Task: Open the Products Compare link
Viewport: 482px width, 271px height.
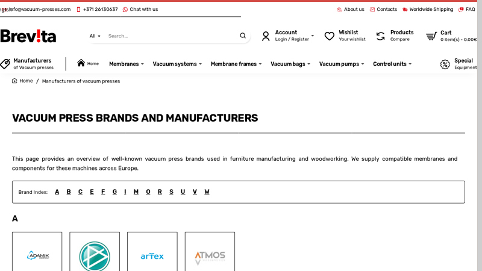Action: tap(401, 36)
